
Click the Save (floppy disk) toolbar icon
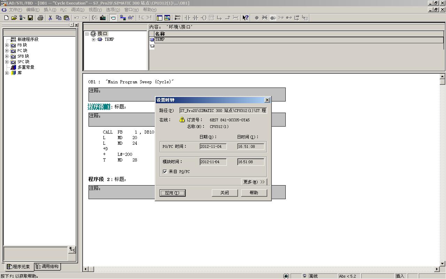point(30,18)
